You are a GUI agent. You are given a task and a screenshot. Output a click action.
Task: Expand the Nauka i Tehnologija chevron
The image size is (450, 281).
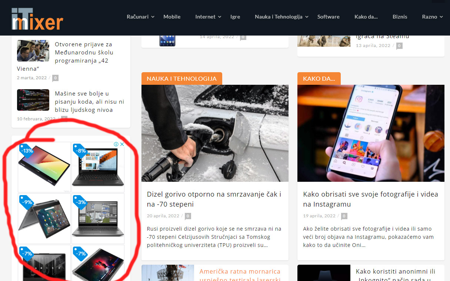[307, 17]
